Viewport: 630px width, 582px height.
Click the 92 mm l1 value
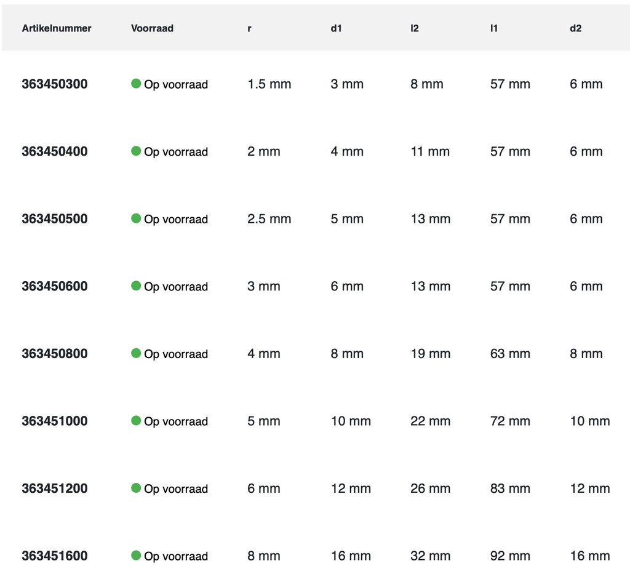pos(510,556)
